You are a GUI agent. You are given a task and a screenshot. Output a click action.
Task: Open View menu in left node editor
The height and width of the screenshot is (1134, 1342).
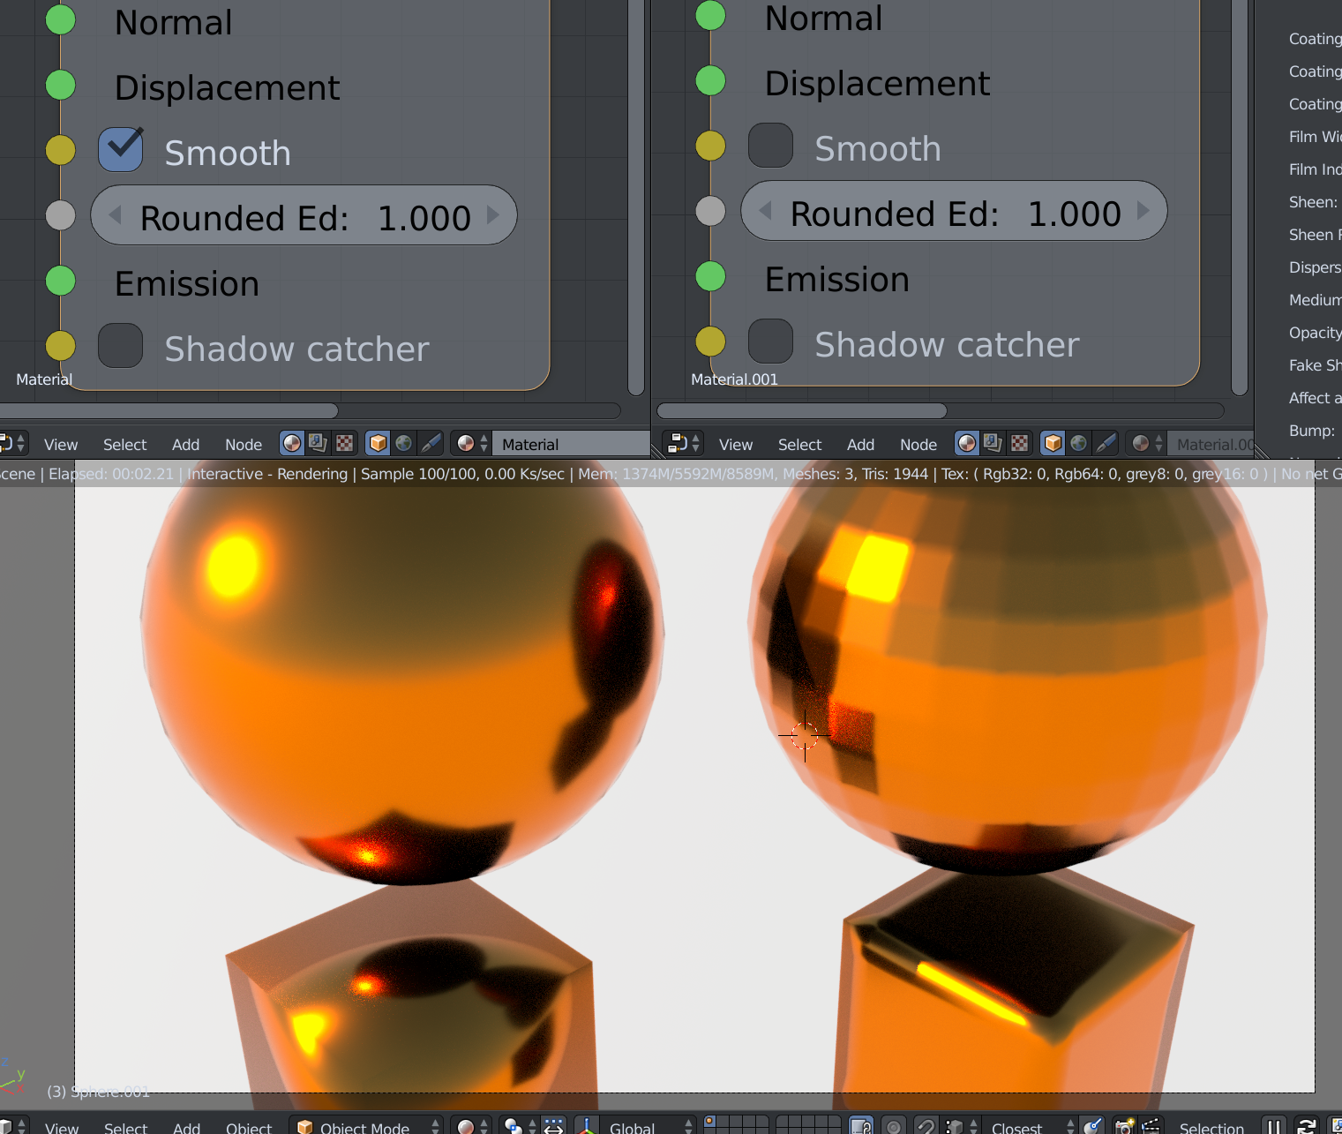61,445
